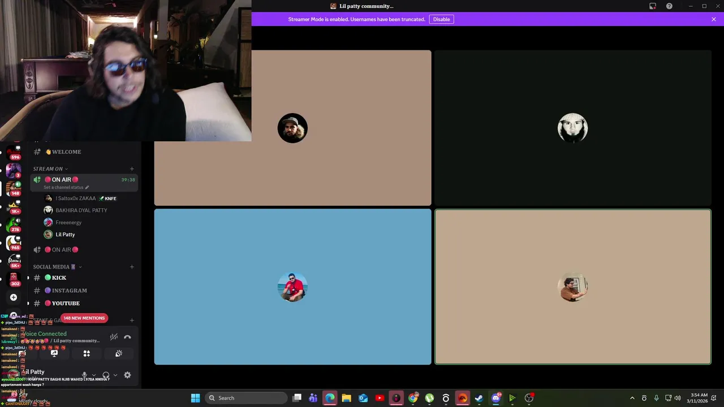Open YouTube app on the taskbar
Screen dimensions: 724x407
[380, 398]
